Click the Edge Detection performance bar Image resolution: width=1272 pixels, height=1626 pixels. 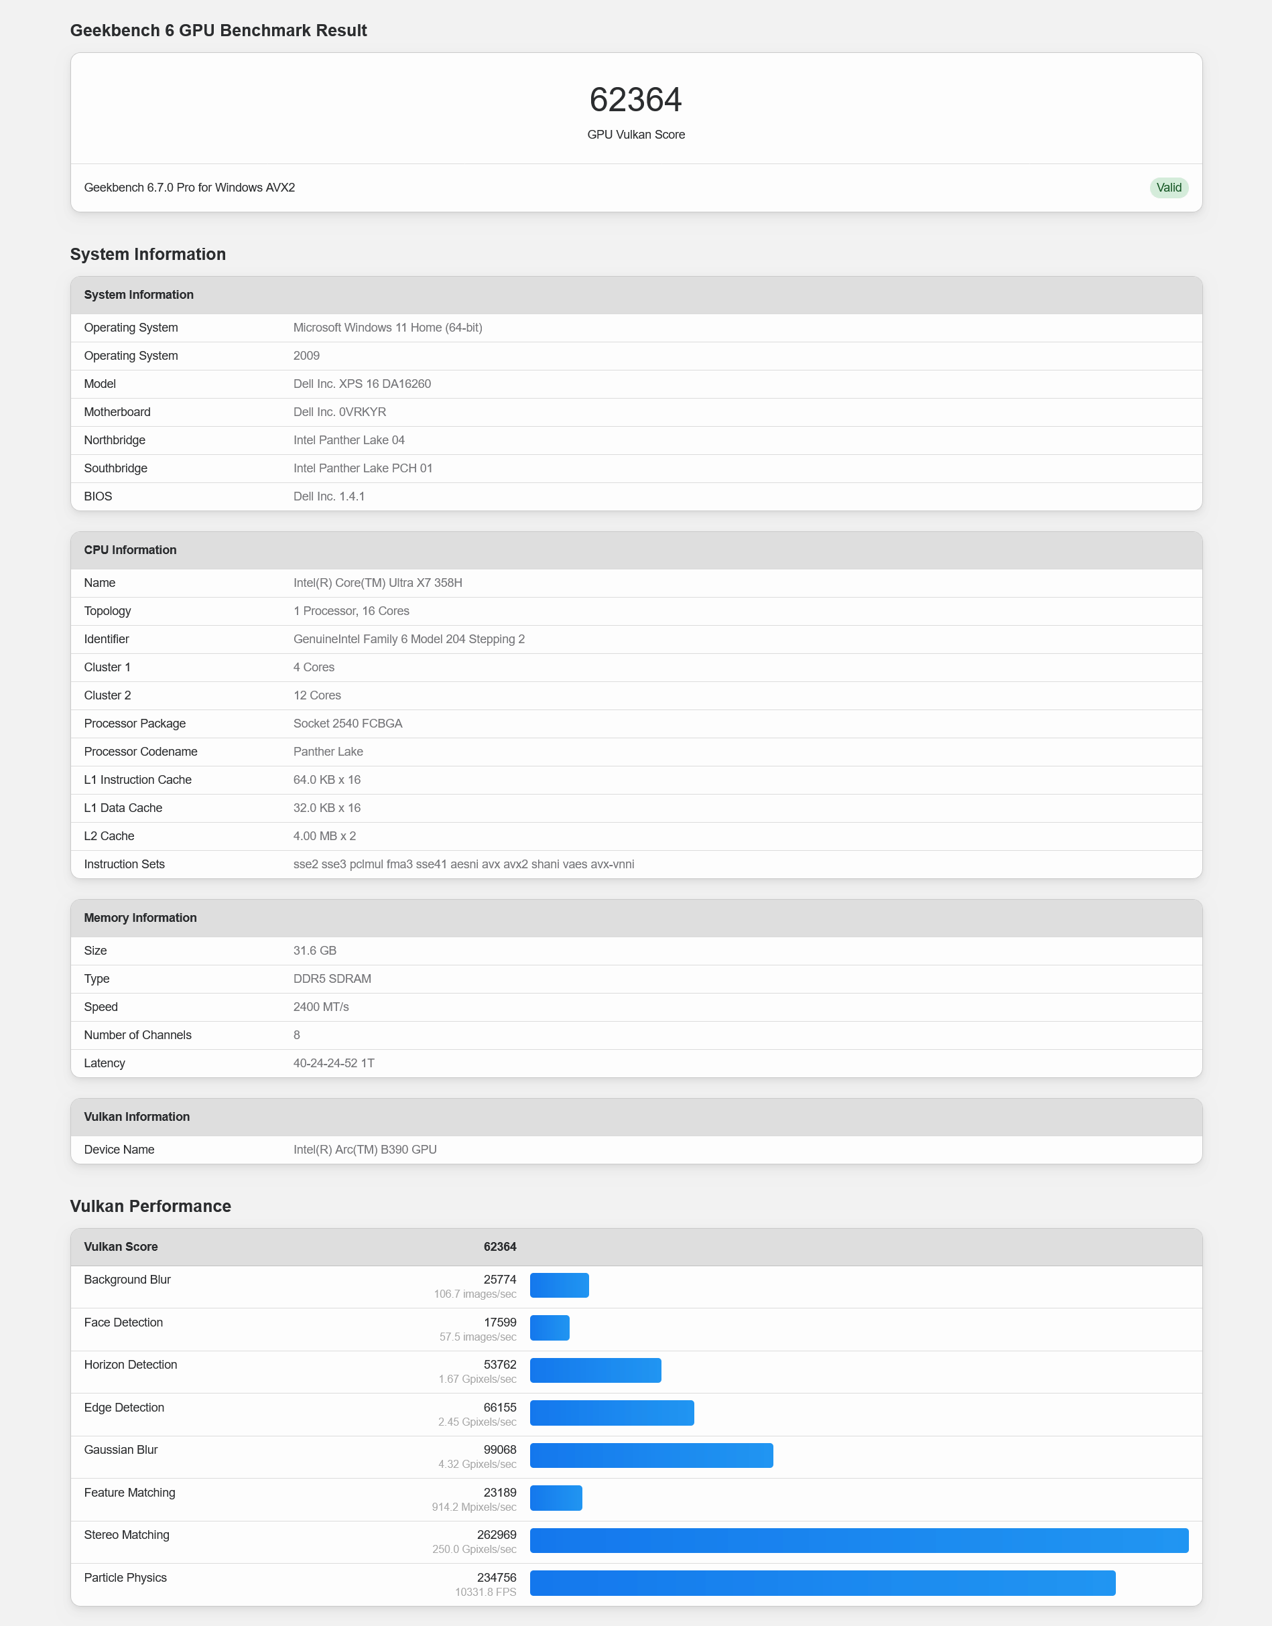click(611, 1413)
